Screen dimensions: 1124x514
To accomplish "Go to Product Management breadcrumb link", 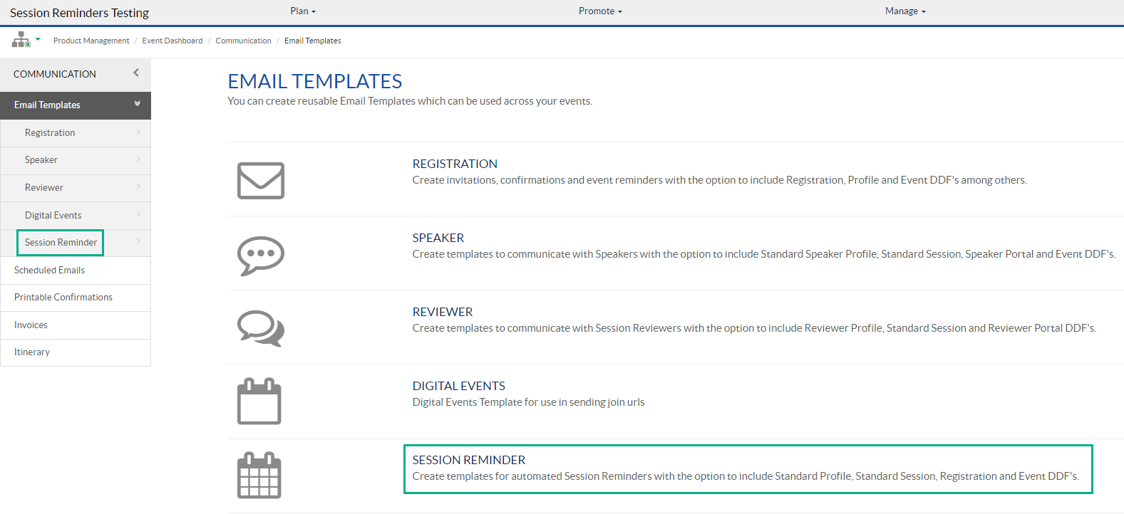I will pos(91,41).
